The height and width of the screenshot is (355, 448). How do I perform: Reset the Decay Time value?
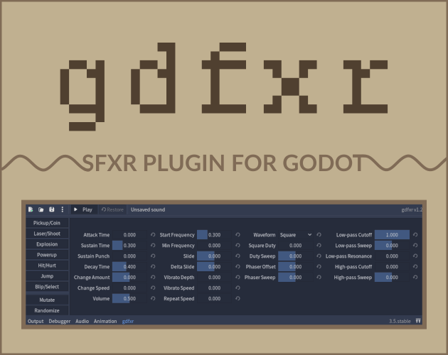(153, 266)
